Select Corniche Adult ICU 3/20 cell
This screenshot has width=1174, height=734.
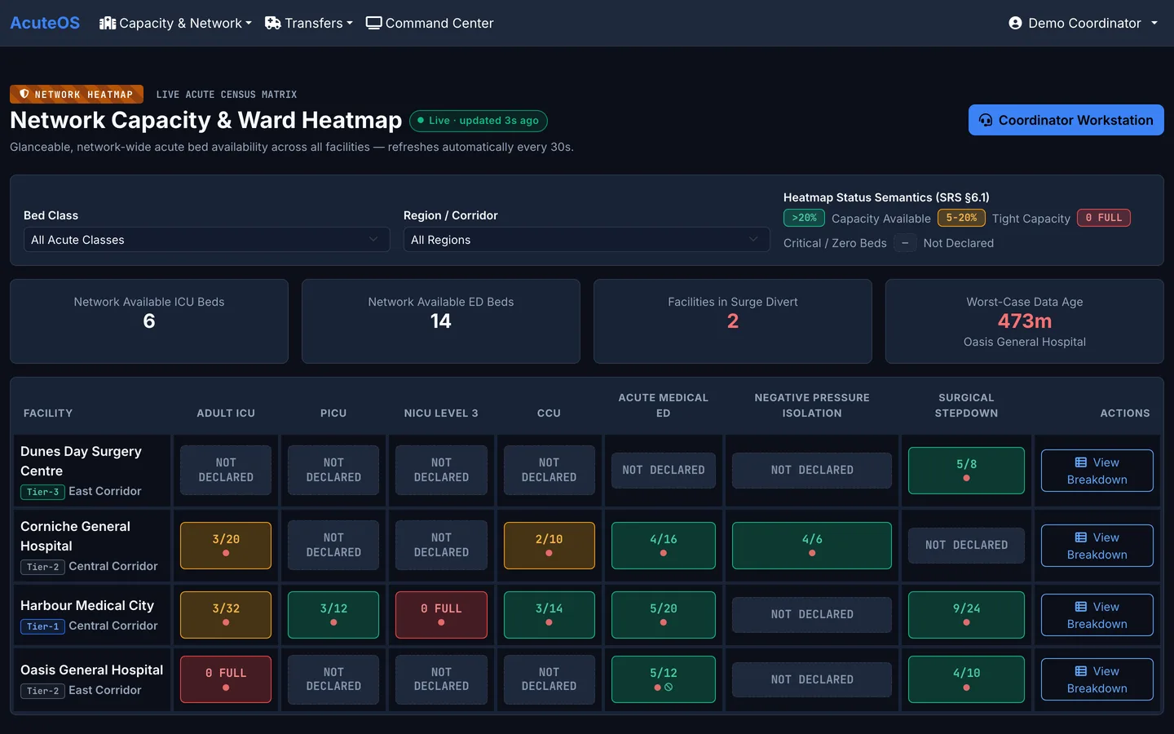226,546
